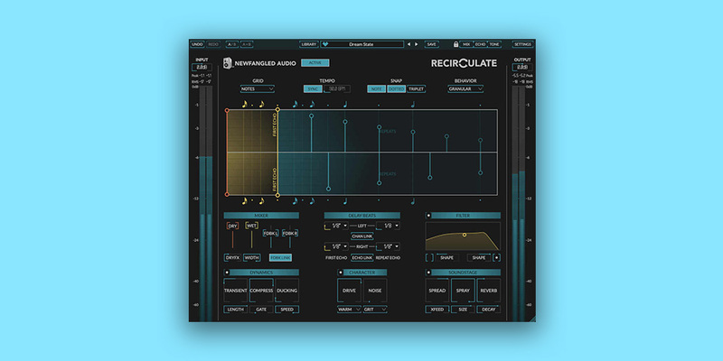Click the Undo button
This screenshot has width=723, height=361.
[x=197, y=44]
